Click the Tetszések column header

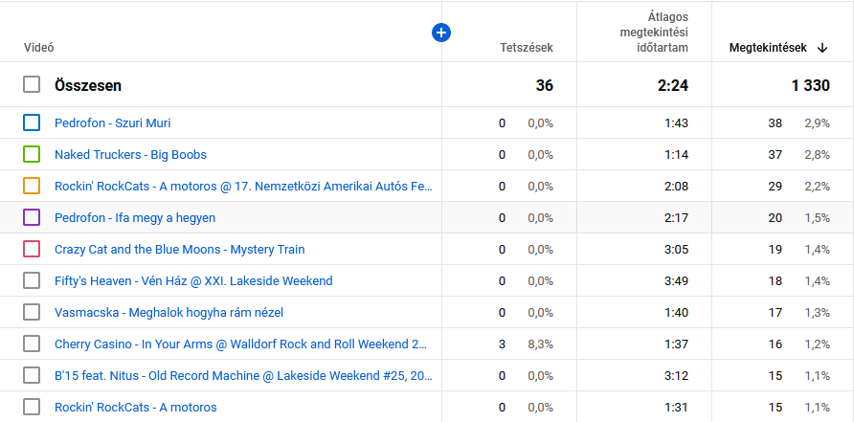(526, 47)
